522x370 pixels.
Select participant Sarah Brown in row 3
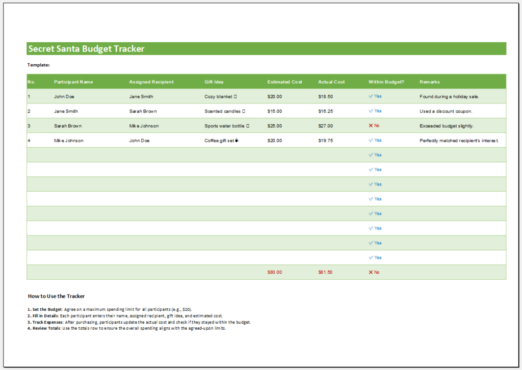[68, 126]
